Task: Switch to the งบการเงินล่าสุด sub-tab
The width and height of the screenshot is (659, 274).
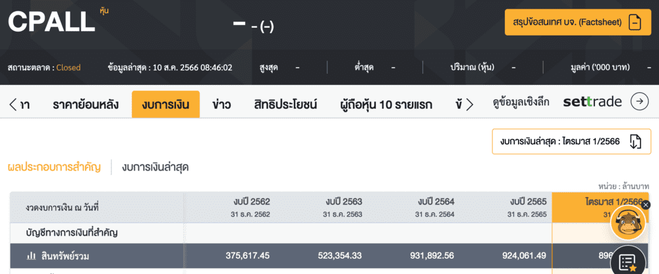Action: coord(156,167)
